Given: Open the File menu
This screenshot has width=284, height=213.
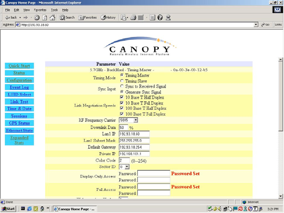Looking at the screenshot, I should pos(7,10).
